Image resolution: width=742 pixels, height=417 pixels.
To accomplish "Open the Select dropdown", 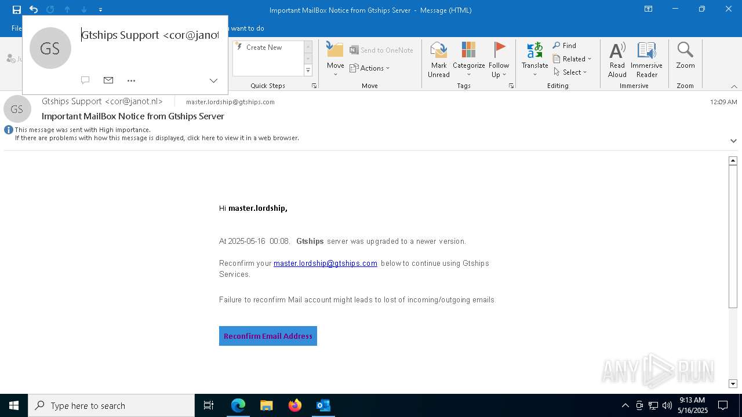I will coord(570,72).
